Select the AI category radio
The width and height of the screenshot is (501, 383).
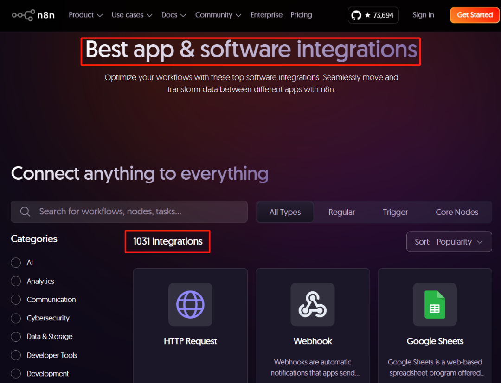coord(16,263)
